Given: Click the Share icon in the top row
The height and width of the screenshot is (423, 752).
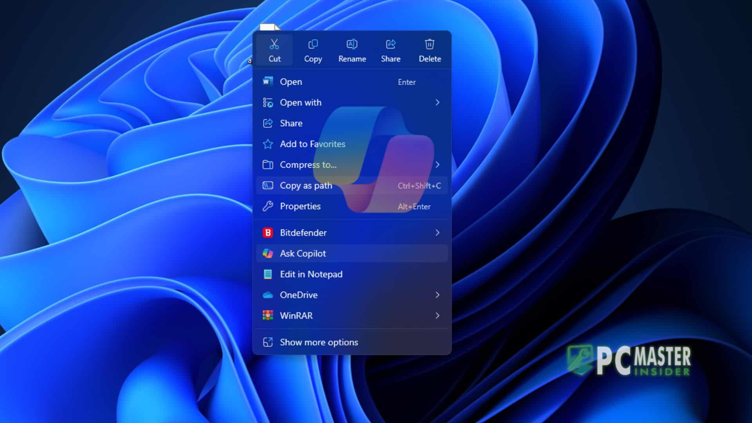Looking at the screenshot, I should click(390, 44).
